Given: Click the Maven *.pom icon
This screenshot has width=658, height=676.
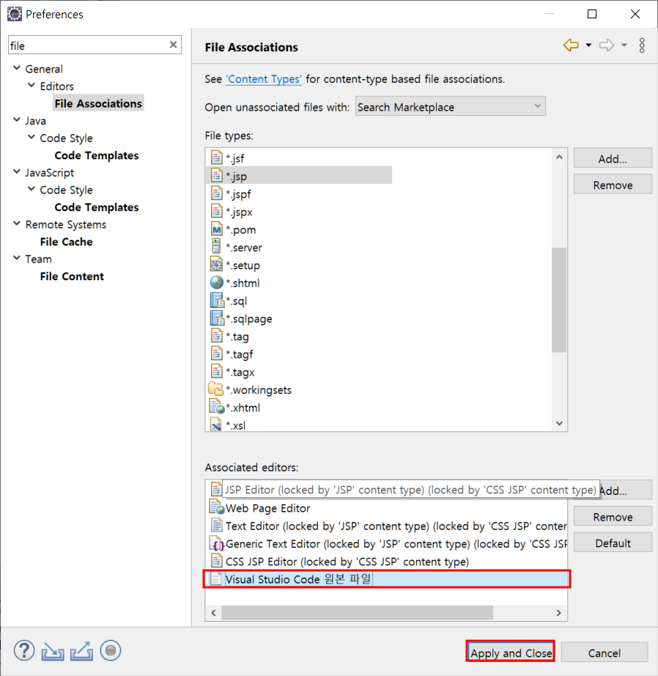Looking at the screenshot, I should click(x=216, y=229).
